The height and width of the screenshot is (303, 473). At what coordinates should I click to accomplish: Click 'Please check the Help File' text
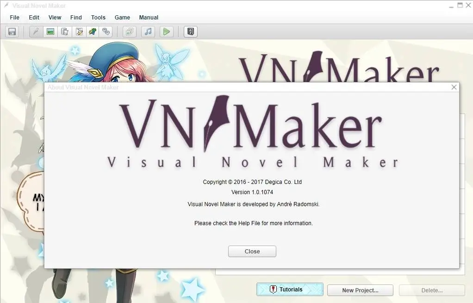pos(254,223)
